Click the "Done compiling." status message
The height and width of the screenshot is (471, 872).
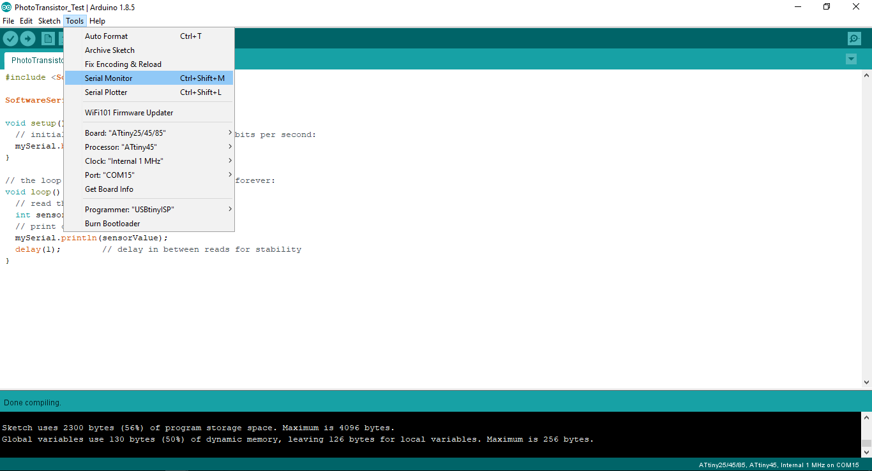coord(33,403)
